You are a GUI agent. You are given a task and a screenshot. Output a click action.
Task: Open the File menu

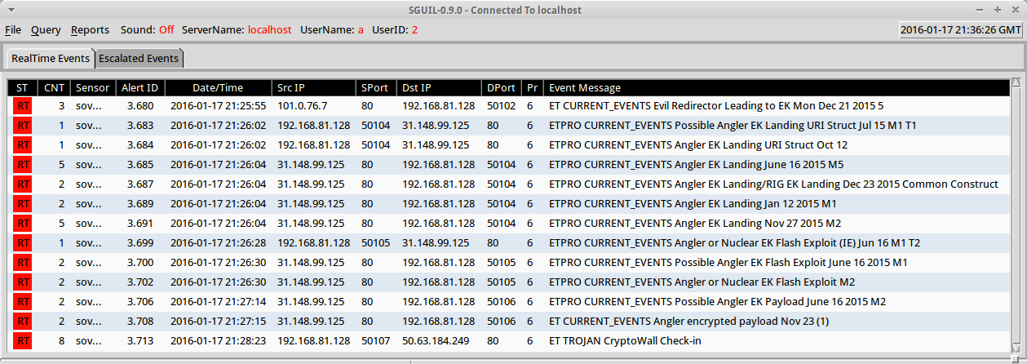click(x=13, y=30)
